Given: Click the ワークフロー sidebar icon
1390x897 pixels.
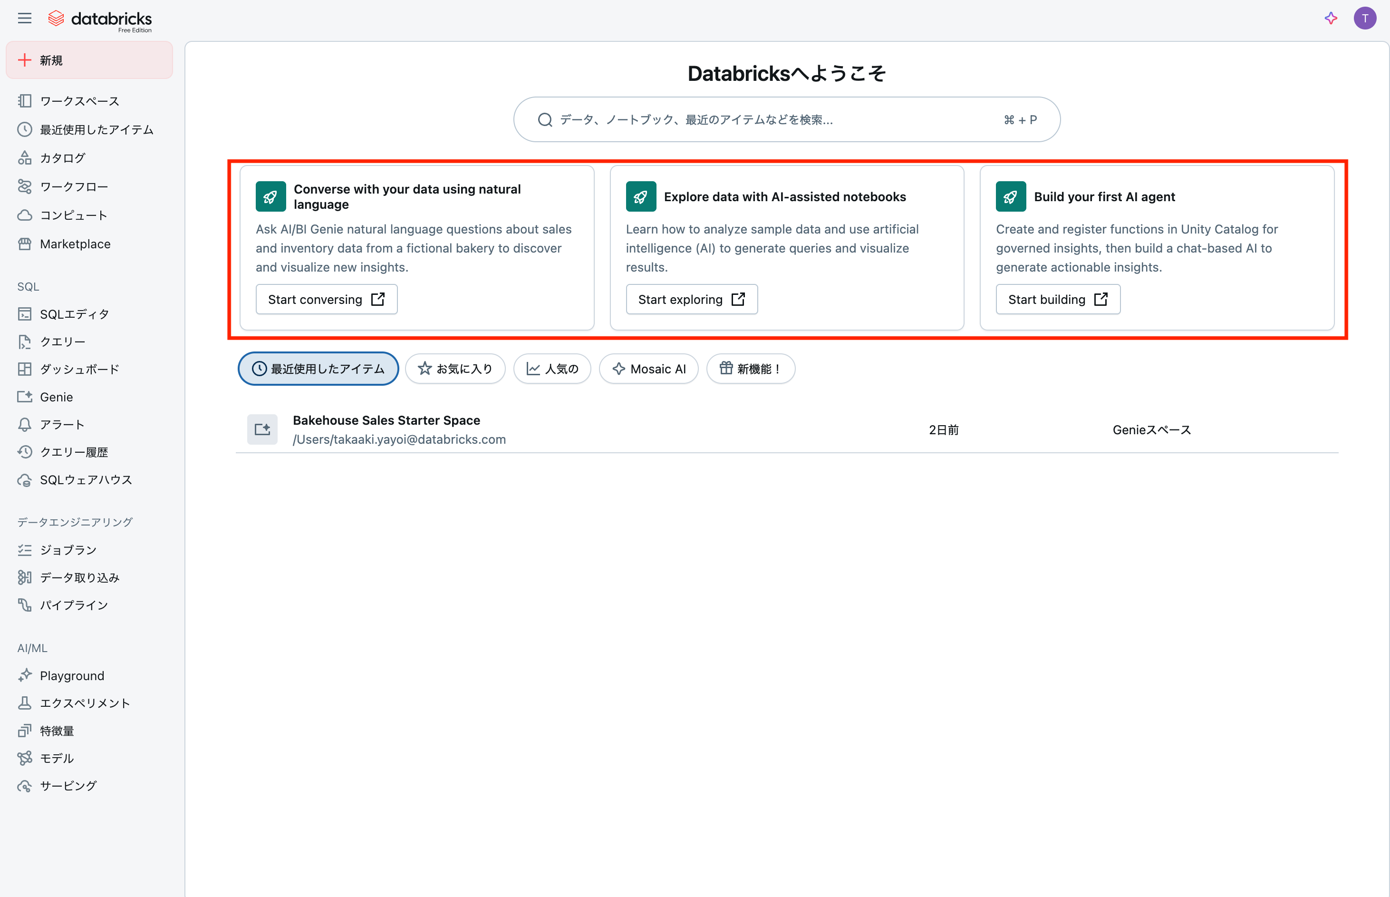Looking at the screenshot, I should (x=24, y=186).
